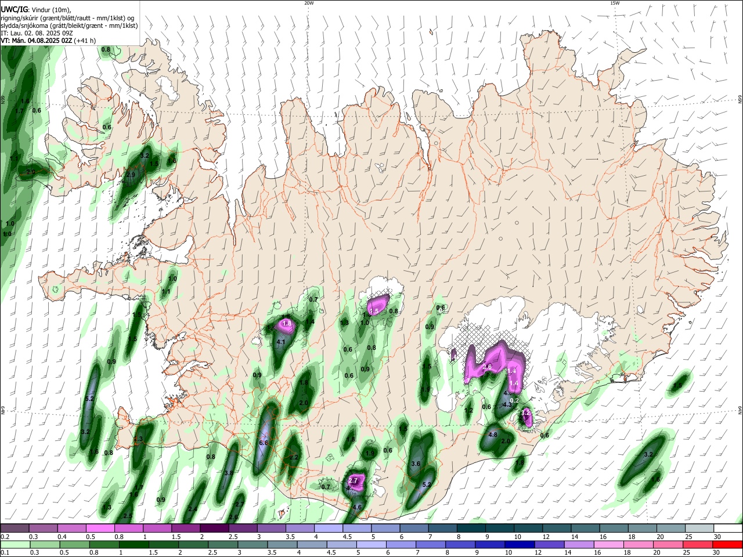Select the darkest purple swatch labeled 2 in the upper legend
The image size is (743, 557).
214,528
